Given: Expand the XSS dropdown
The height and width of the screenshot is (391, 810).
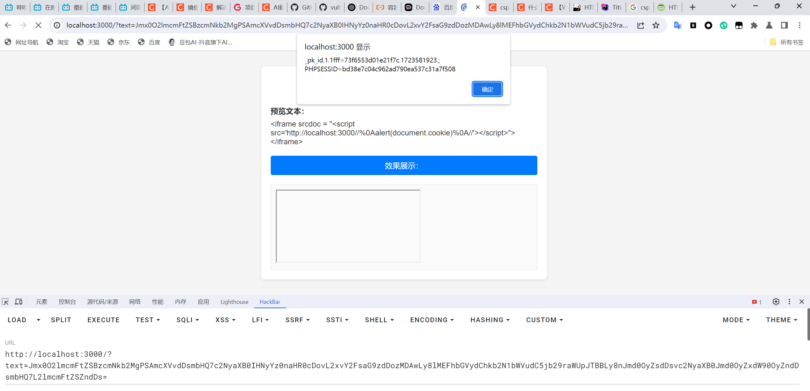Looking at the screenshot, I should pos(225,320).
